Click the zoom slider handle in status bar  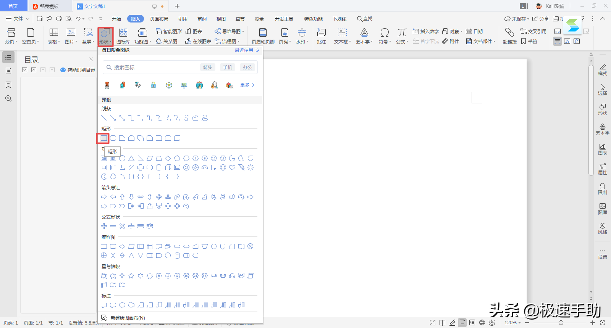tap(561, 323)
